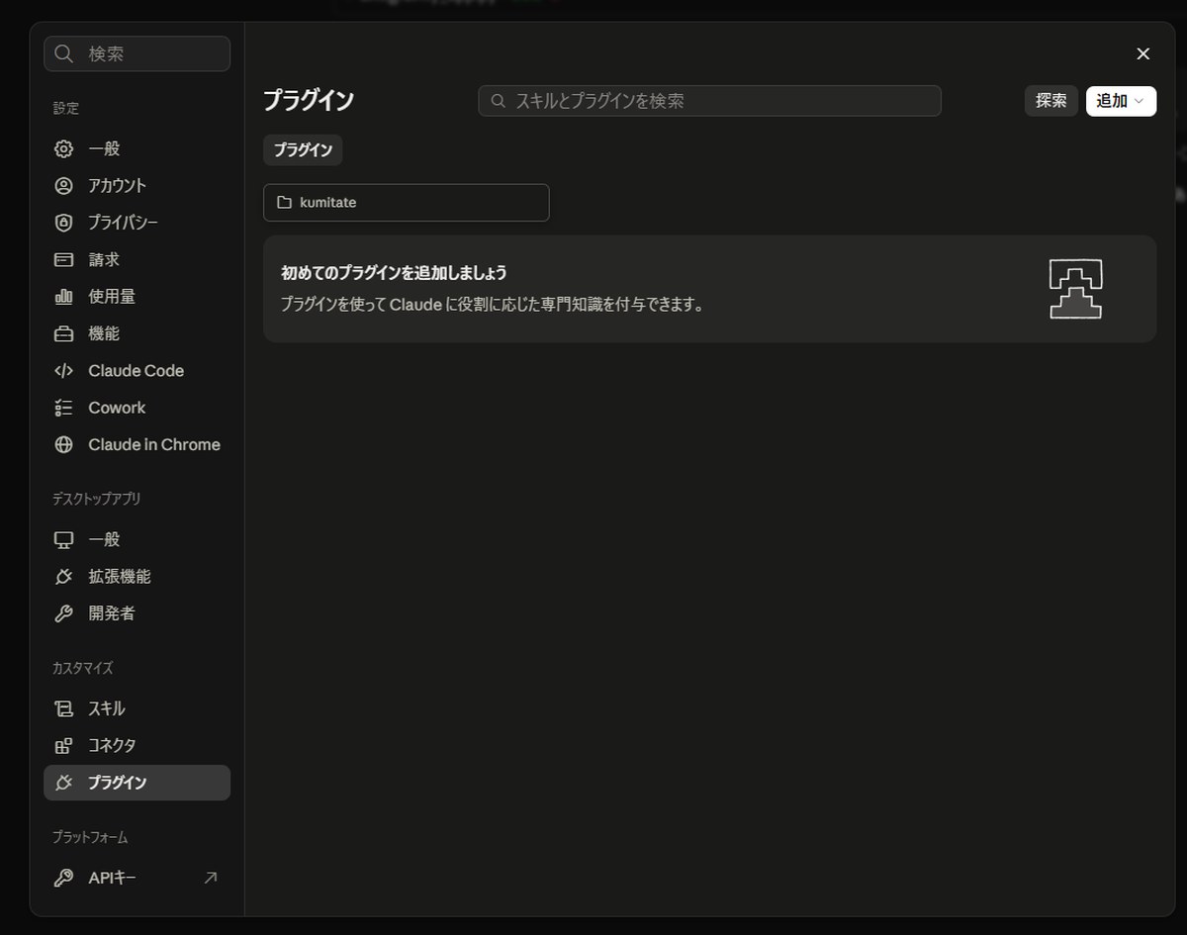Click the plug icon for 拡張機能

tap(63, 577)
